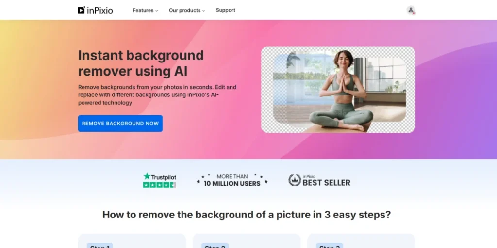Click the Step 1 card
This screenshot has width=497, height=248.
tap(132, 241)
